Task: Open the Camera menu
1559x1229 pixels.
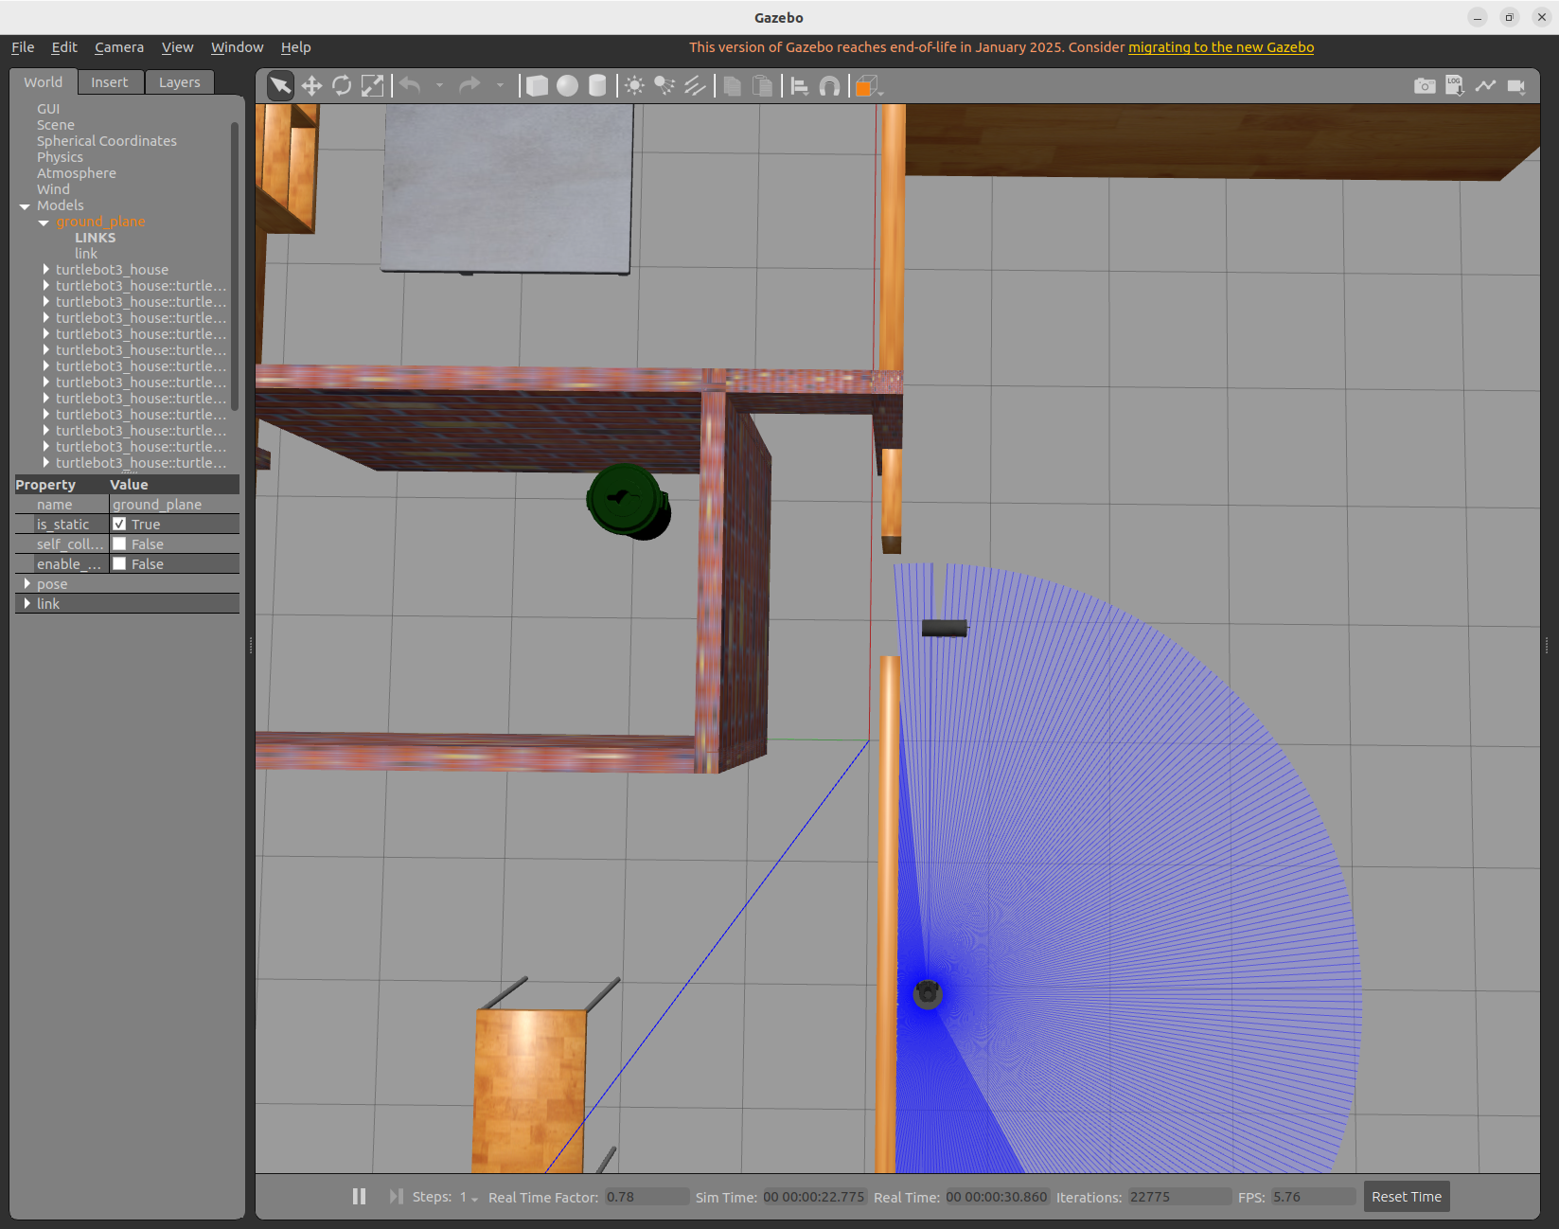Action: pyautogui.click(x=119, y=47)
